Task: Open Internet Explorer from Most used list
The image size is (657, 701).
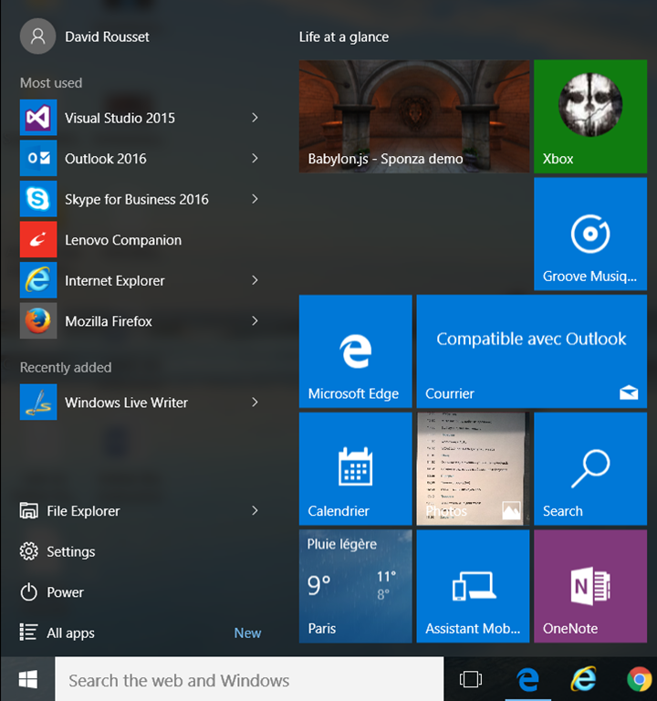Action: (38, 280)
